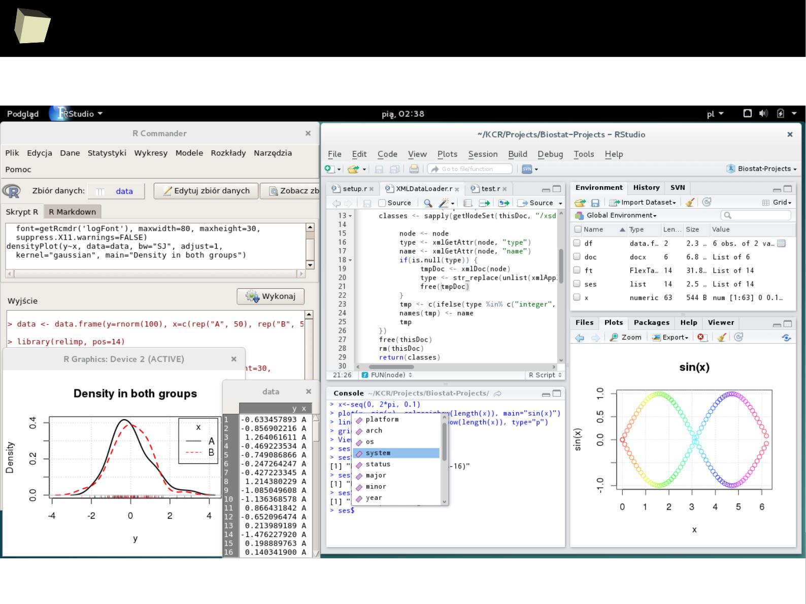Click the R Commander script horizontal scrollbar

pyautogui.click(x=155, y=274)
